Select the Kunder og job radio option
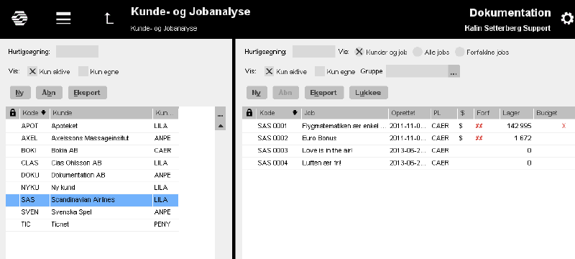Screen dimensions: 575x259 (x=359, y=52)
